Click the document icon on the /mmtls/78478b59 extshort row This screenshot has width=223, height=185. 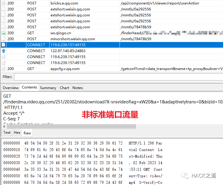pyautogui.click(x=4, y=27)
